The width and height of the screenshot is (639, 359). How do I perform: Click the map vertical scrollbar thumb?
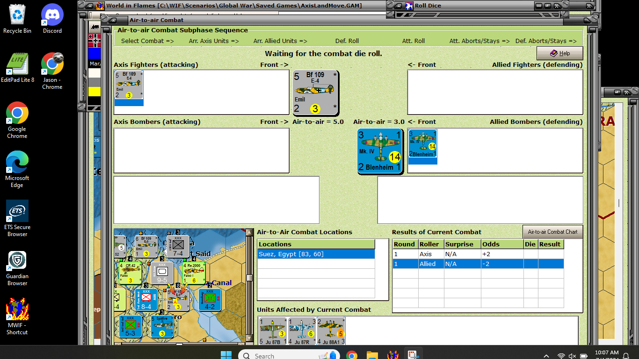pyautogui.click(x=250, y=278)
